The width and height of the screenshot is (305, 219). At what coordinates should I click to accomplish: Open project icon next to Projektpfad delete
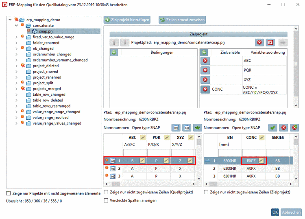point(270,42)
